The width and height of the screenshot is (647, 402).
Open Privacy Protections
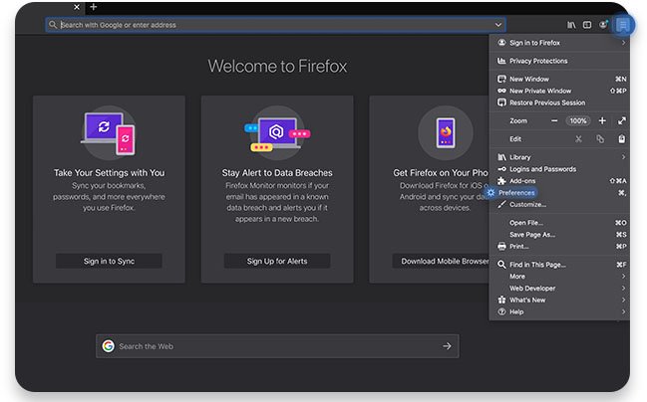click(x=559, y=61)
